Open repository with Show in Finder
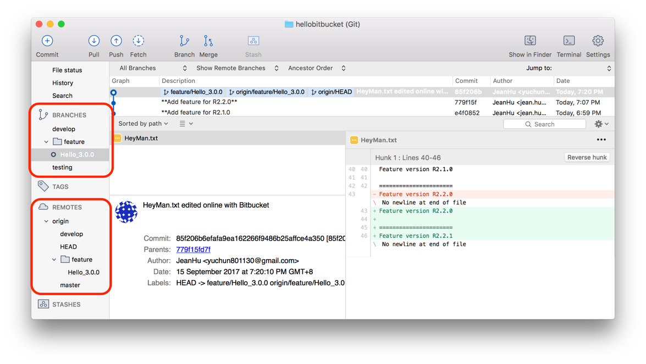 click(530, 40)
